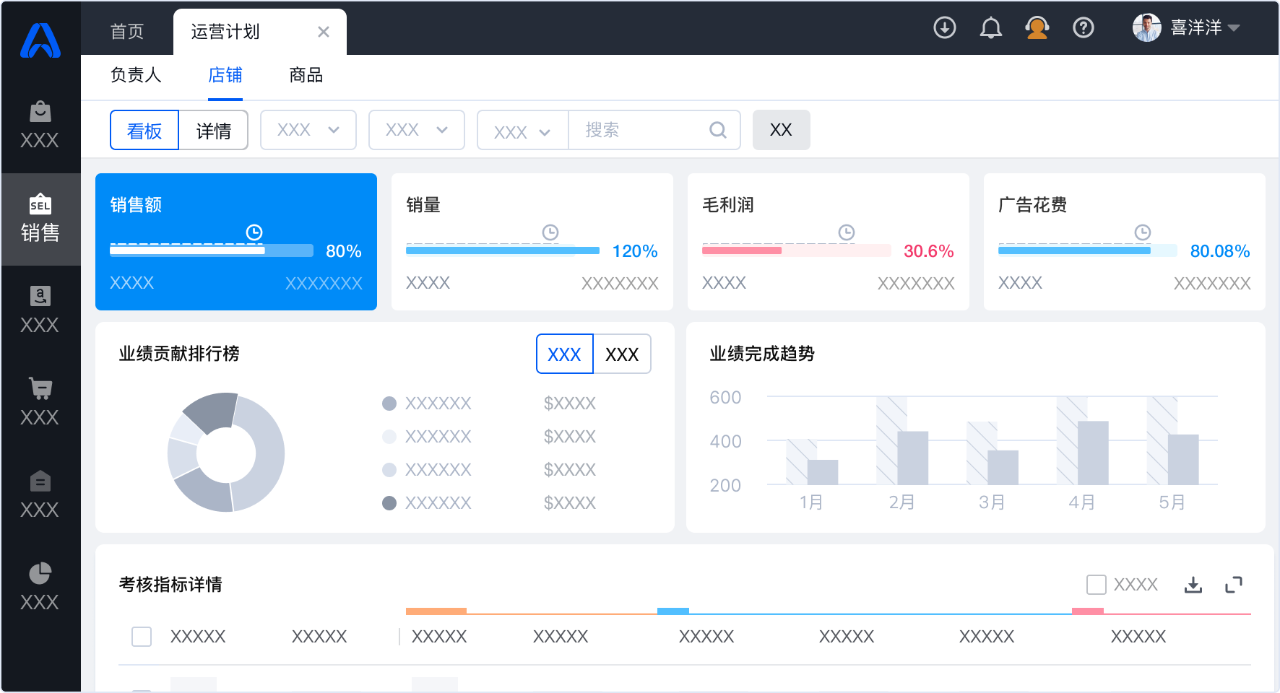Tick the select-all checkbox in table header
The width and height of the screenshot is (1280, 693).
142,637
